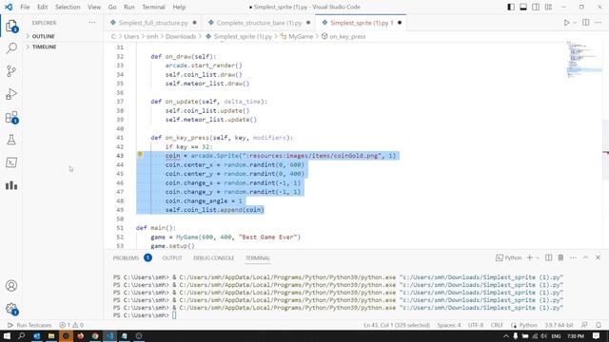This screenshot has height=342, width=609.
Task: Select the 3.9.7 64-bit interpreter
Action: click(x=559, y=325)
